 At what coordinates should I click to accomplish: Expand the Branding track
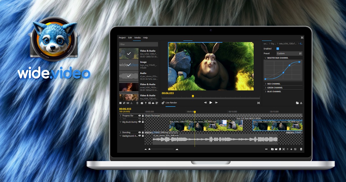click(121, 132)
